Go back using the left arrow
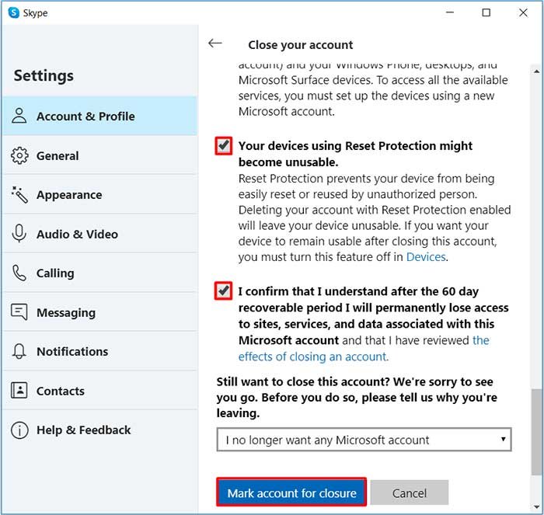The width and height of the screenshot is (544, 515). pos(215,43)
